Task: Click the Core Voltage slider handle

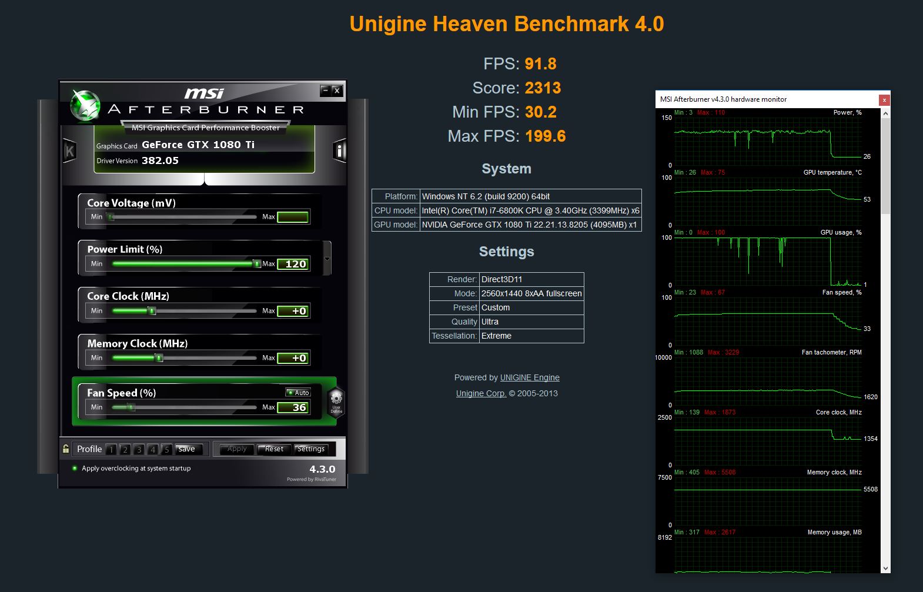Action: (x=111, y=217)
